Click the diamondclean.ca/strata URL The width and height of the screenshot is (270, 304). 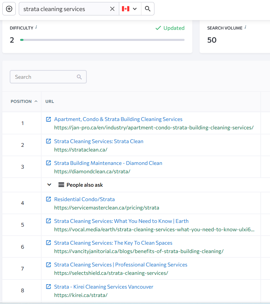(92, 172)
